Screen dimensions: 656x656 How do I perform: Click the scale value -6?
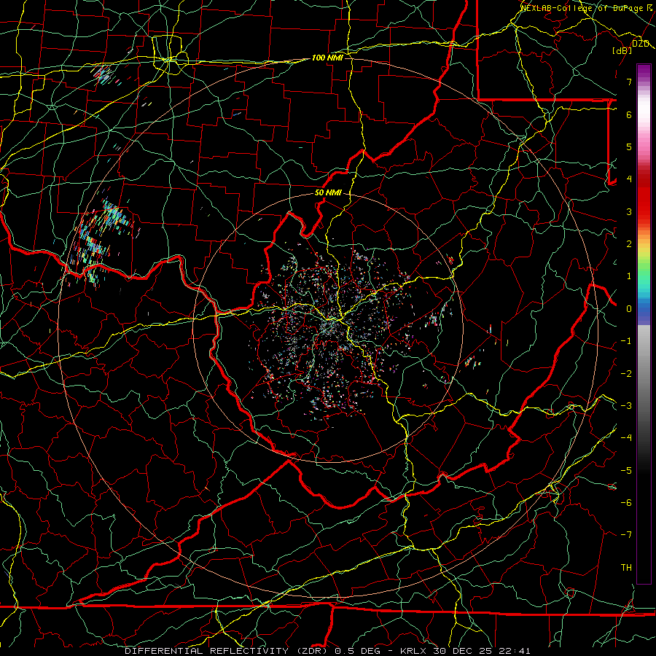626,502
